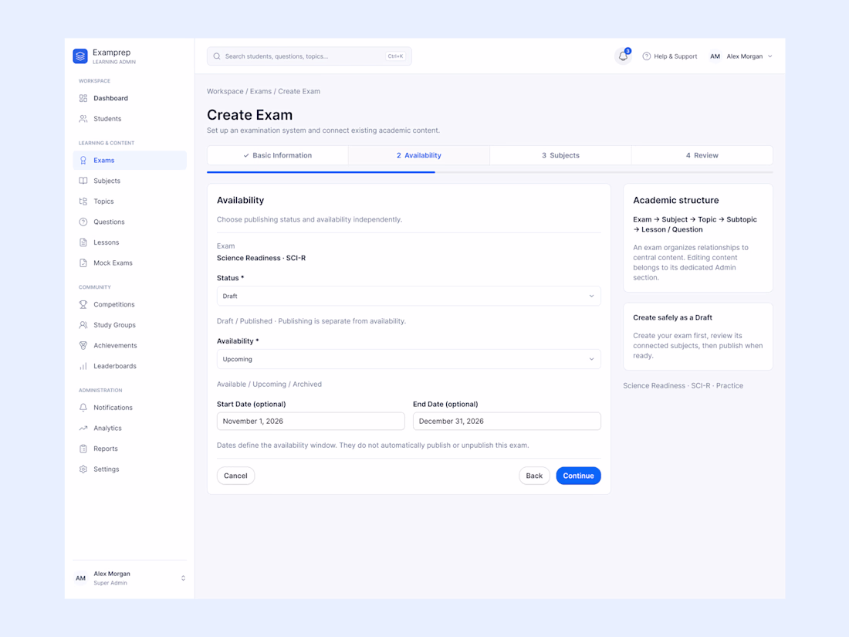Click the Subjects book icon
The image size is (849, 637).
[x=83, y=181]
